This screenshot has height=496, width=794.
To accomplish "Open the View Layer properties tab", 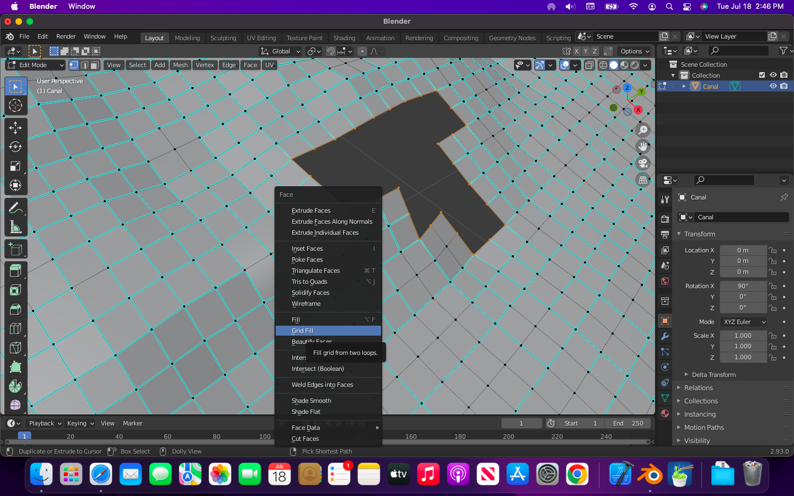I will (665, 250).
